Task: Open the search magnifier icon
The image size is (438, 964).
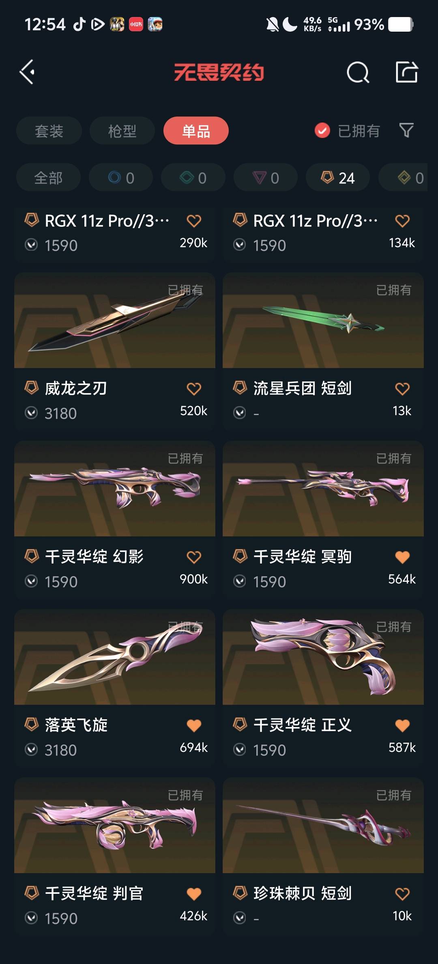Action: coord(358,73)
